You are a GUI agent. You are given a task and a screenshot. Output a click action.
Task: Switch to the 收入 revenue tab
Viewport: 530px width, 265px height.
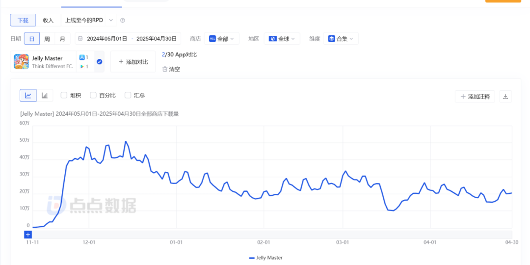tap(48, 20)
